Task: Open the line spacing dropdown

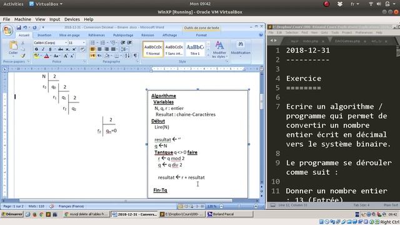Action: point(124,49)
